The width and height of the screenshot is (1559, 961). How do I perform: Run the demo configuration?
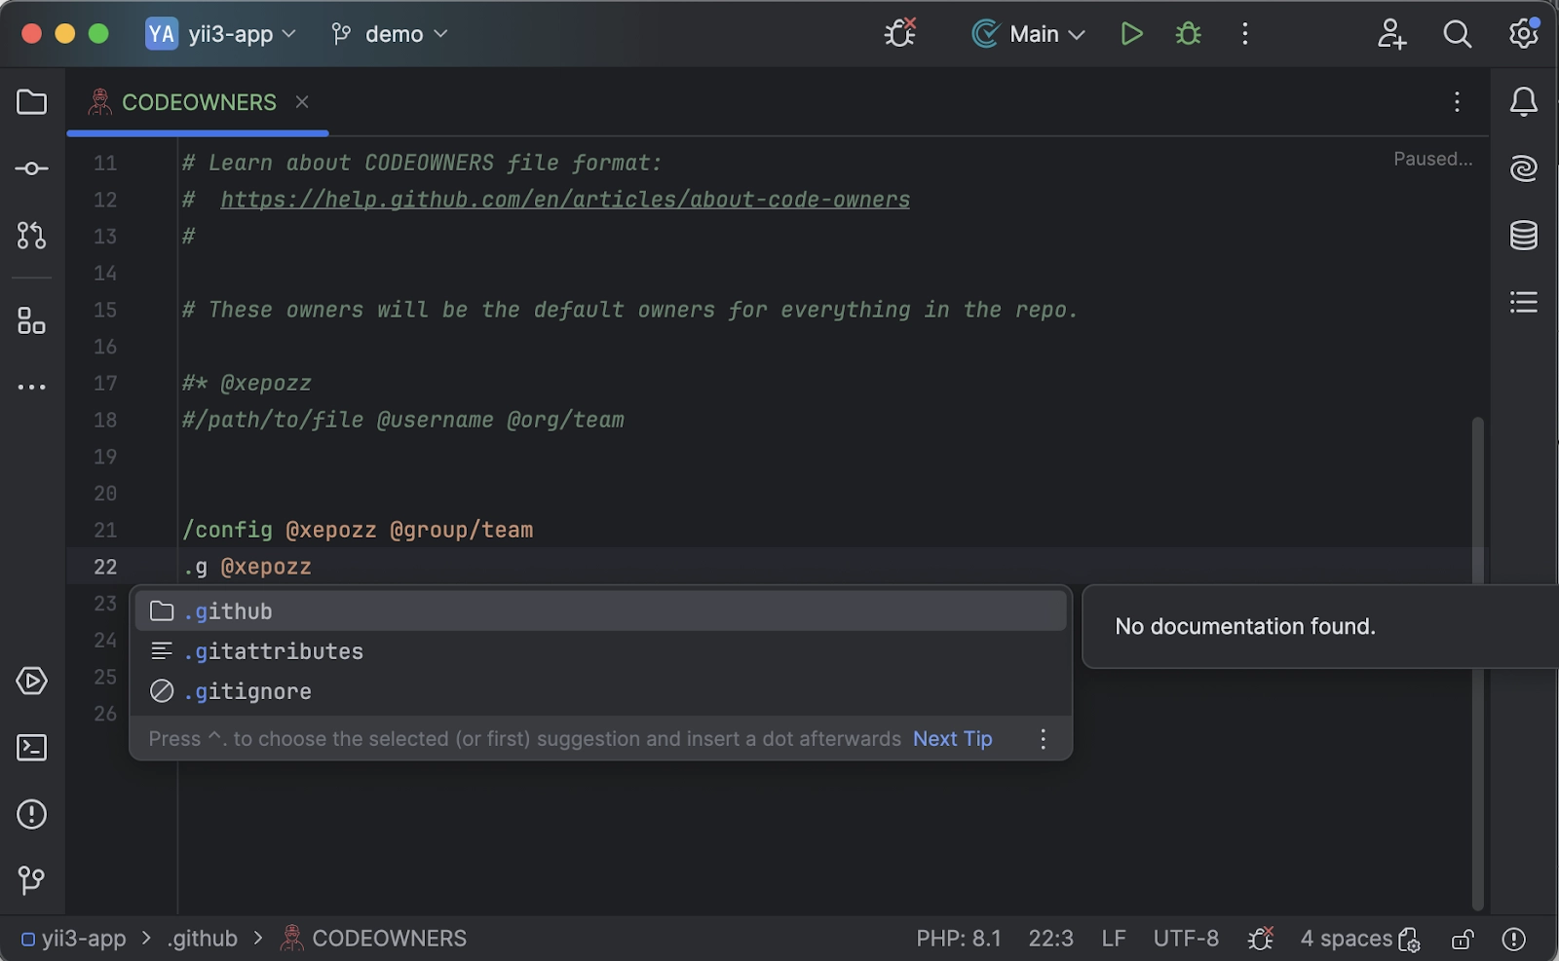click(x=1130, y=33)
